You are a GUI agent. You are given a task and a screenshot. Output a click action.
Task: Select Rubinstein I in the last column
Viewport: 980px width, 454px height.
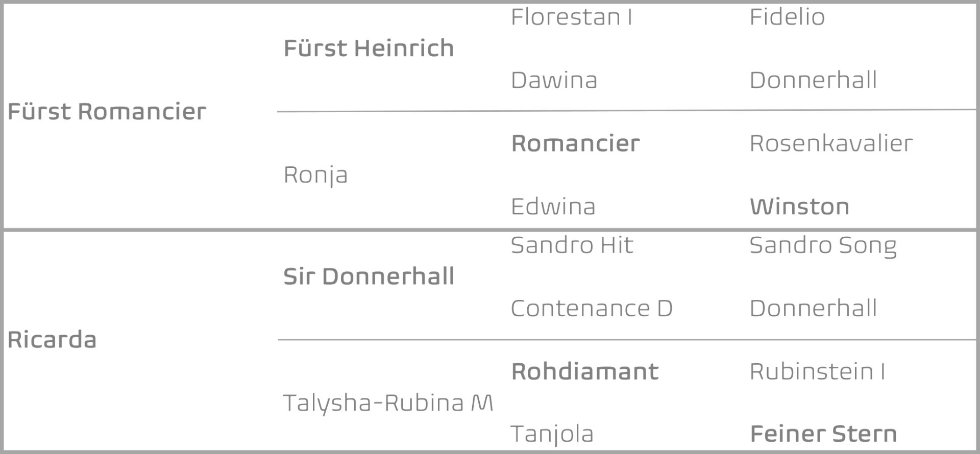coord(817,372)
